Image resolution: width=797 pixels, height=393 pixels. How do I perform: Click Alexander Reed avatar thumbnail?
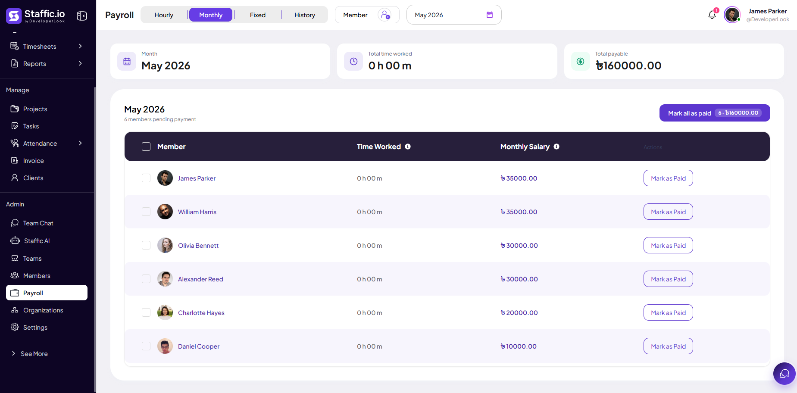click(165, 279)
